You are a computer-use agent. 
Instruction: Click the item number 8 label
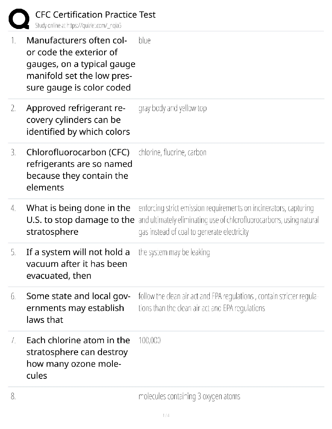13,396
